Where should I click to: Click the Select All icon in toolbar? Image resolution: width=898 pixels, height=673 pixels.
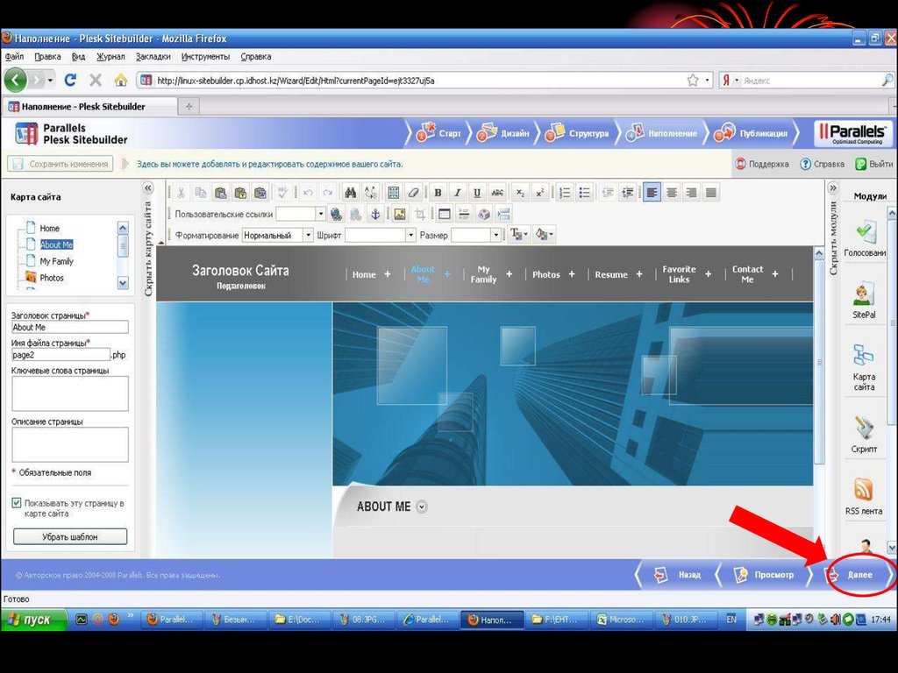click(x=394, y=193)
